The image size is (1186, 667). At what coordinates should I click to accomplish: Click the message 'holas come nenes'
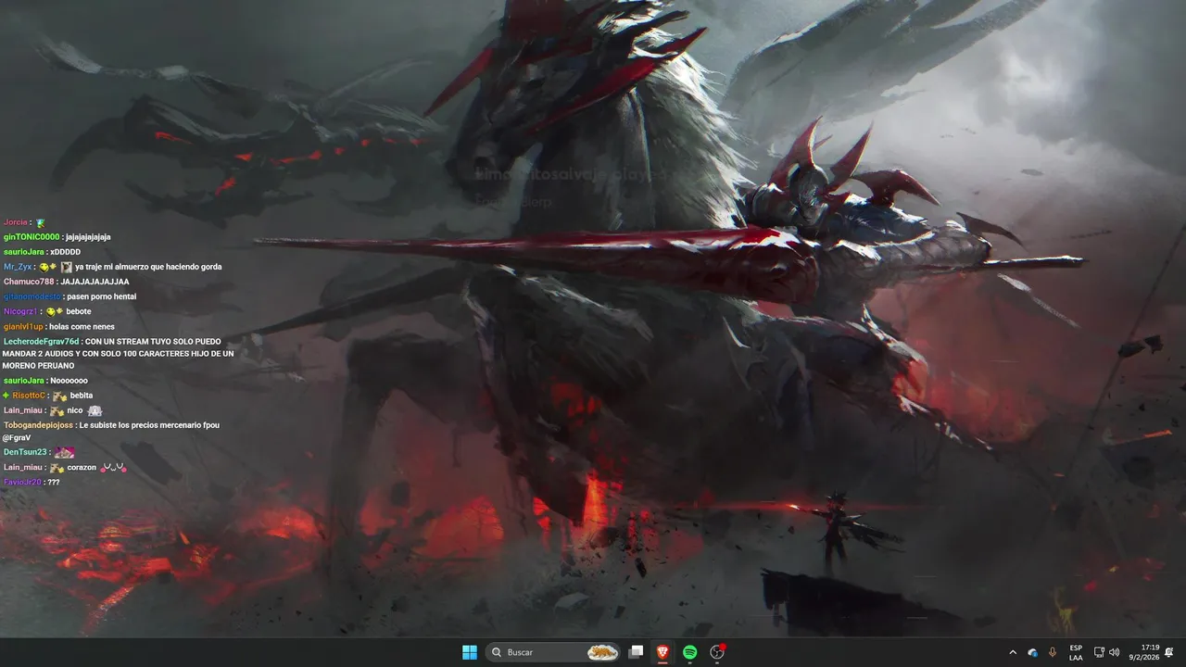tap(82, 327)
